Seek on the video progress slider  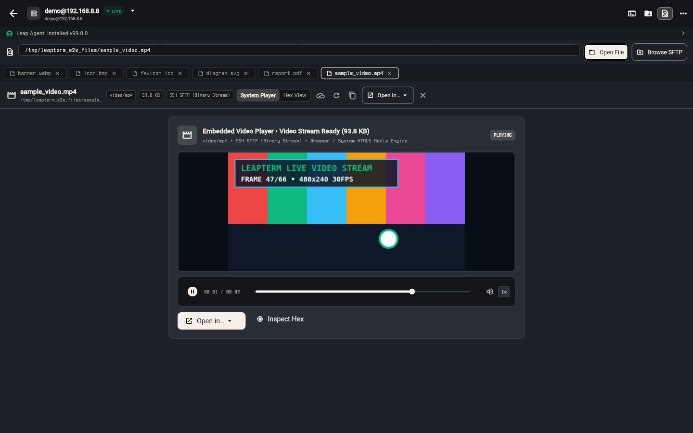point(363,292)
